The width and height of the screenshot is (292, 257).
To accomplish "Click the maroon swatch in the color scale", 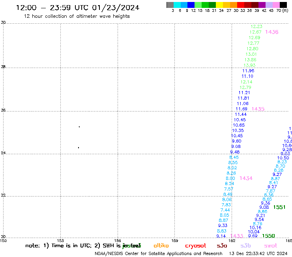I will click(x=255, y=5).
